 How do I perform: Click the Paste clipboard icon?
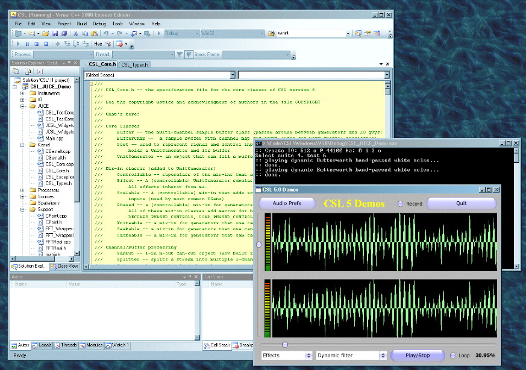[94, 34]
